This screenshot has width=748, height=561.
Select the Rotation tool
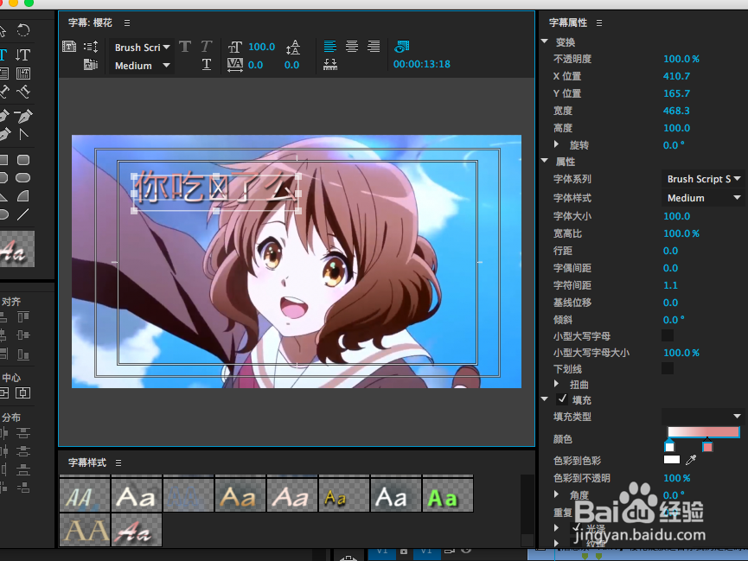22,30
